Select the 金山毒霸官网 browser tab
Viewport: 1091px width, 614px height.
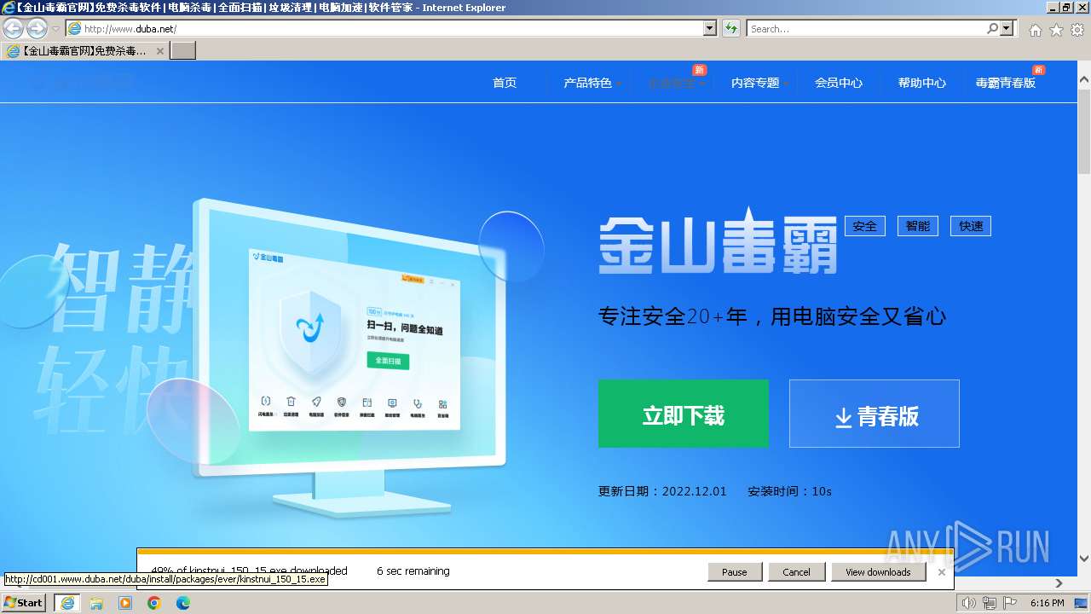(85, 51)
